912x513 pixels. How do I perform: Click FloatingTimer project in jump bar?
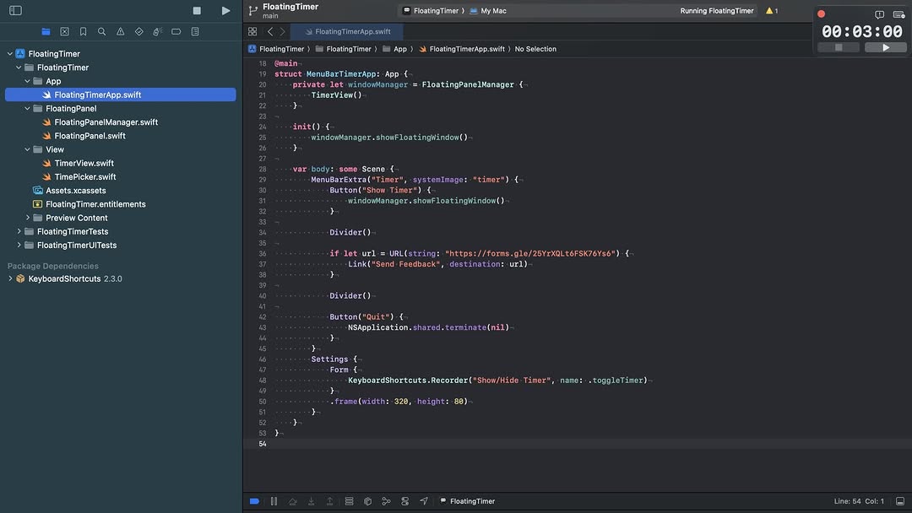click(276, 49)
